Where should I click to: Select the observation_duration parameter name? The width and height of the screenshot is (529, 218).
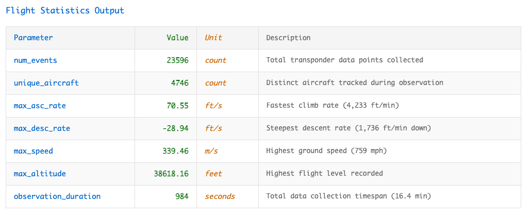point(57,196)
